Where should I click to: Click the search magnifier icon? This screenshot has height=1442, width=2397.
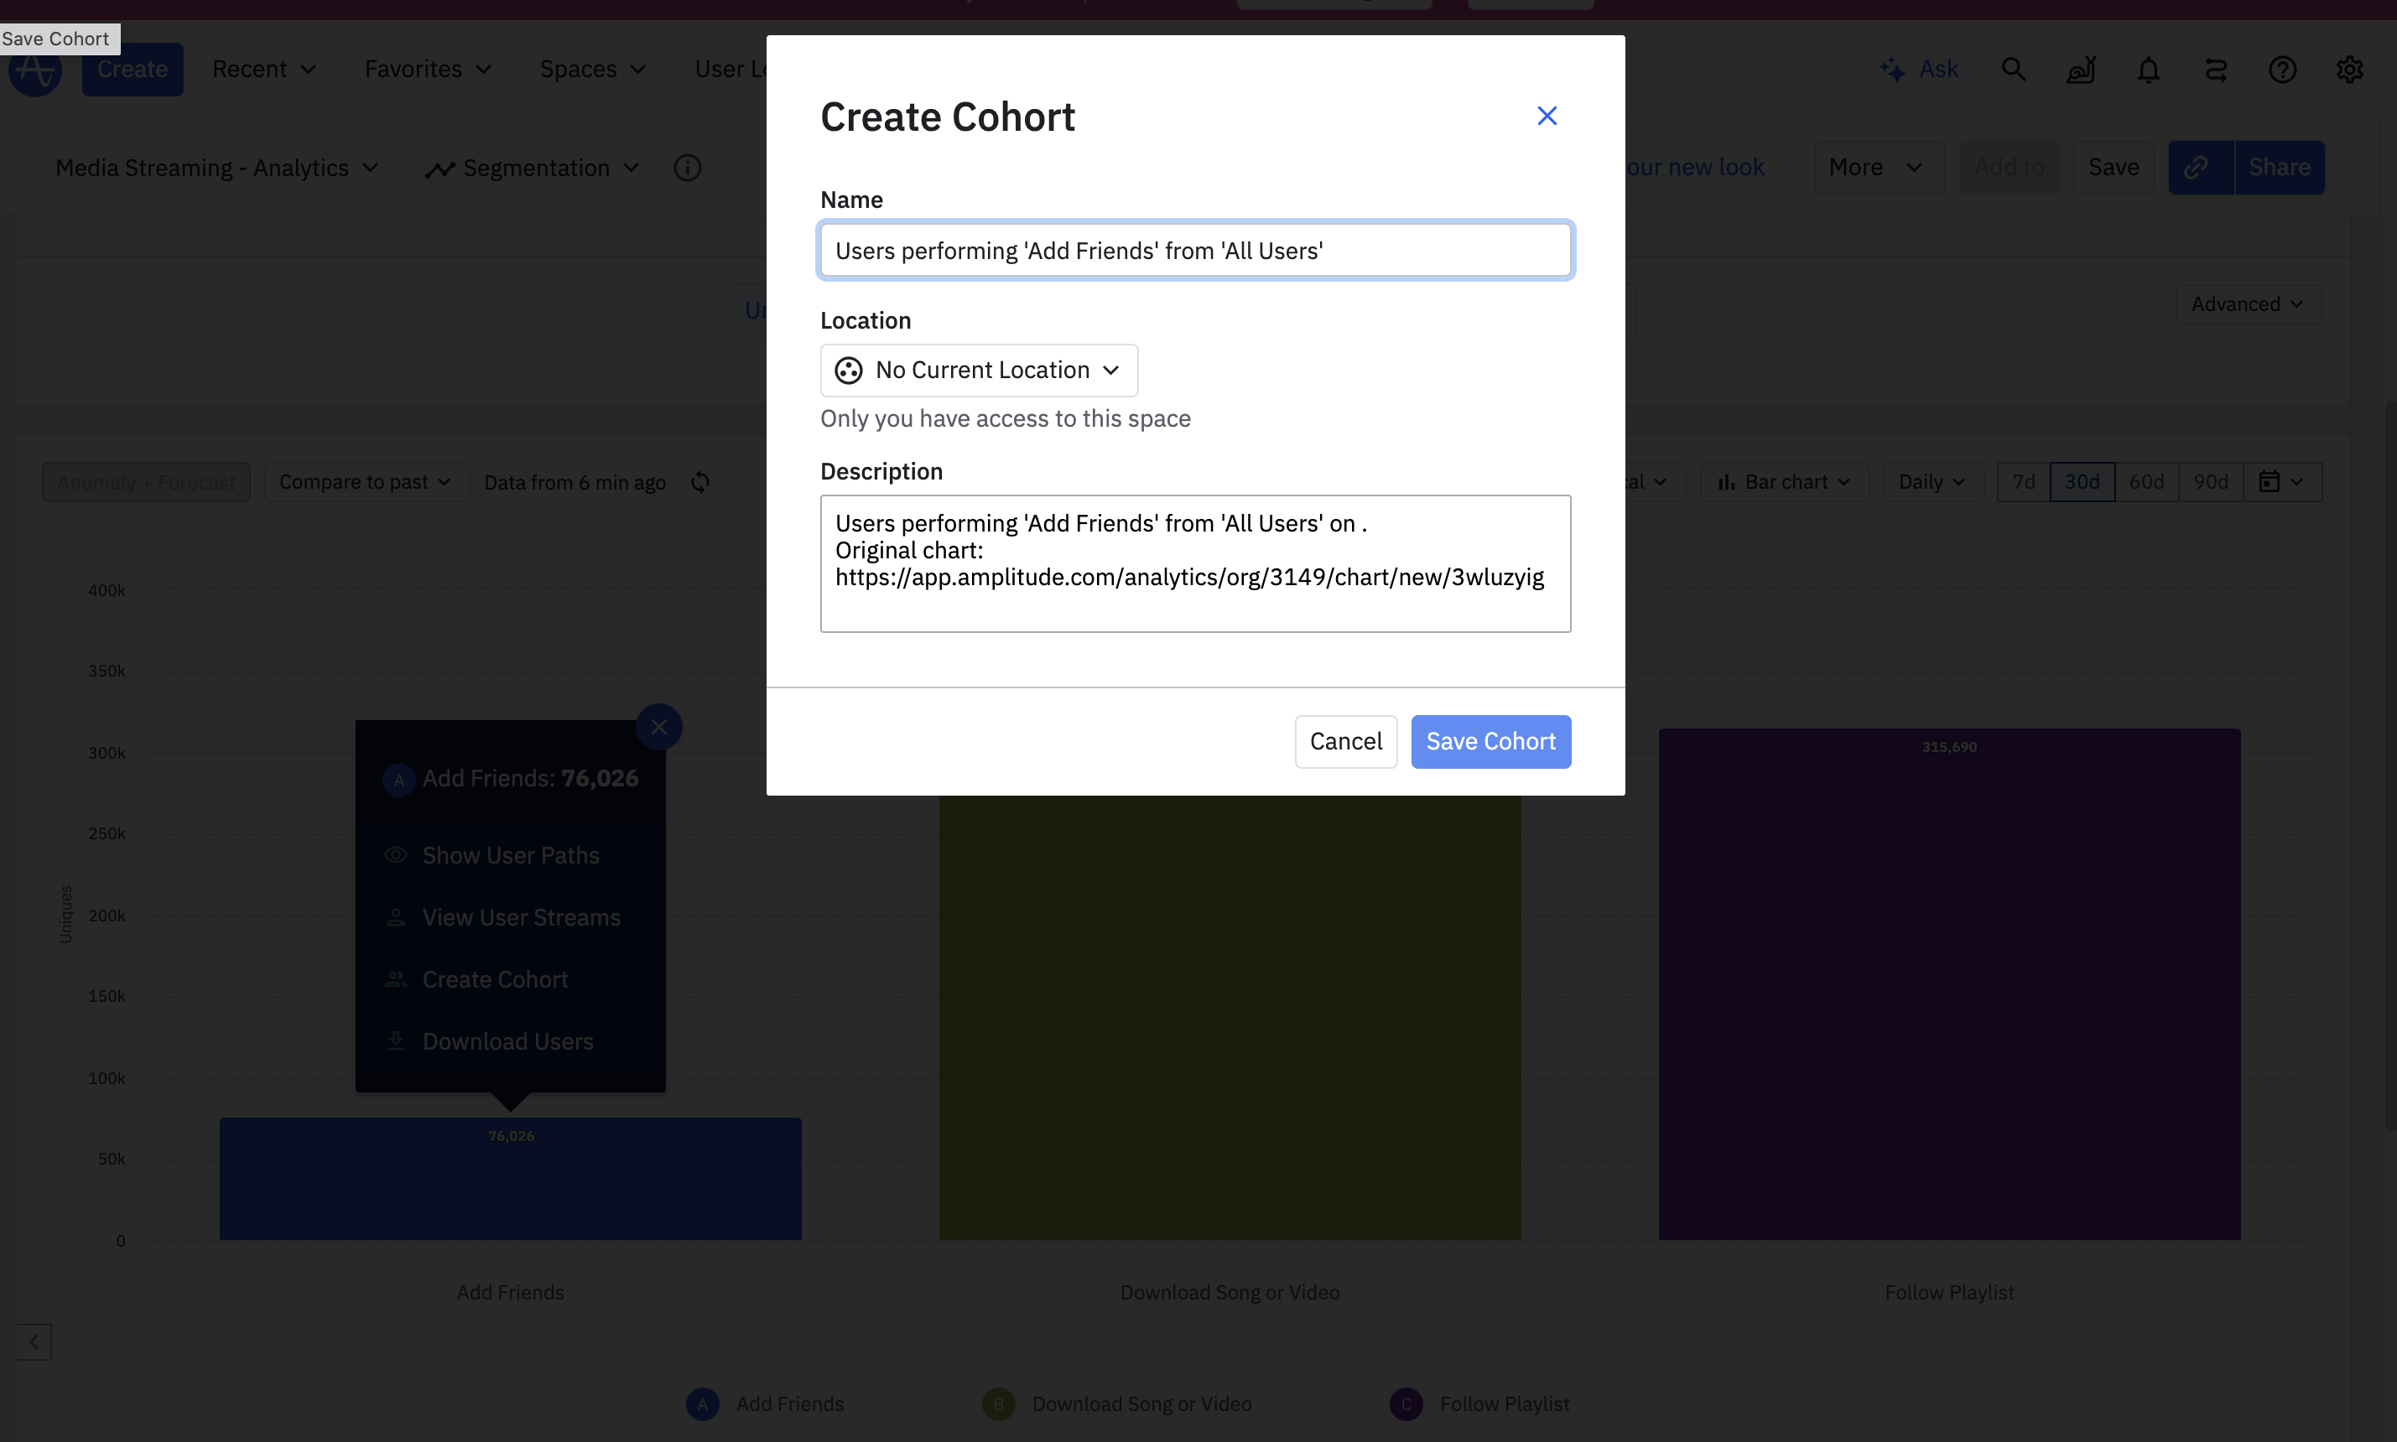2013,69
